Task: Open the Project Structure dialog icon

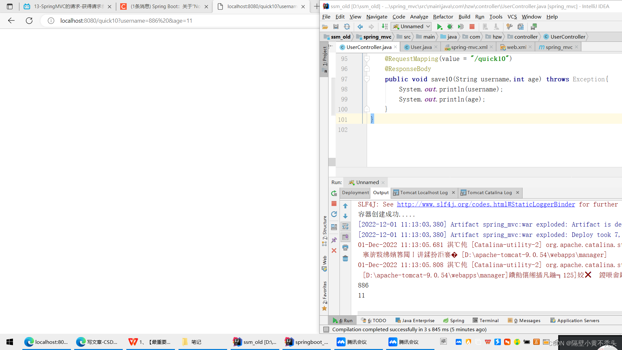Action: pos(521,27)
